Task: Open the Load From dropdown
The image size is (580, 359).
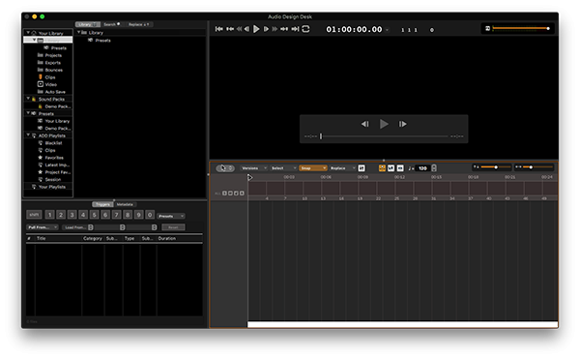Action: (77, 227)
